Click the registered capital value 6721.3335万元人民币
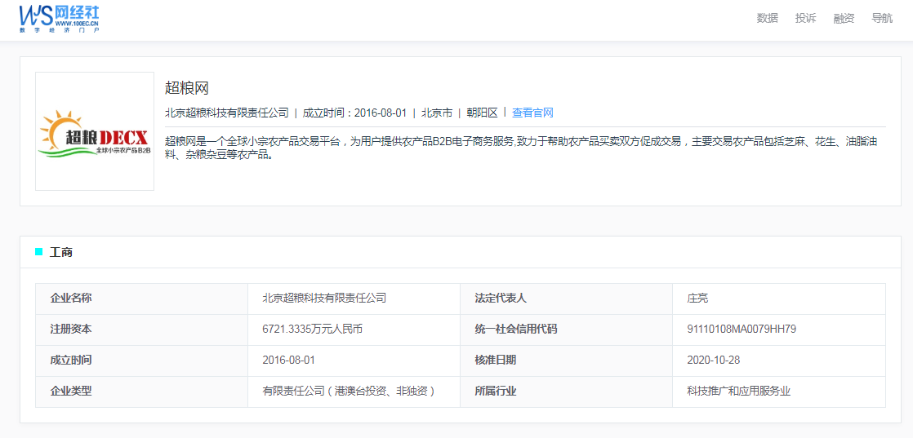 (x=312, y=330)
